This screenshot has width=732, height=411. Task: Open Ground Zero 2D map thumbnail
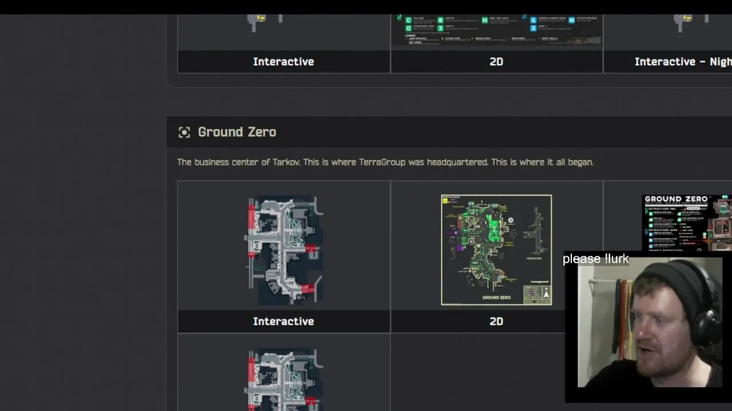point(496,250)
